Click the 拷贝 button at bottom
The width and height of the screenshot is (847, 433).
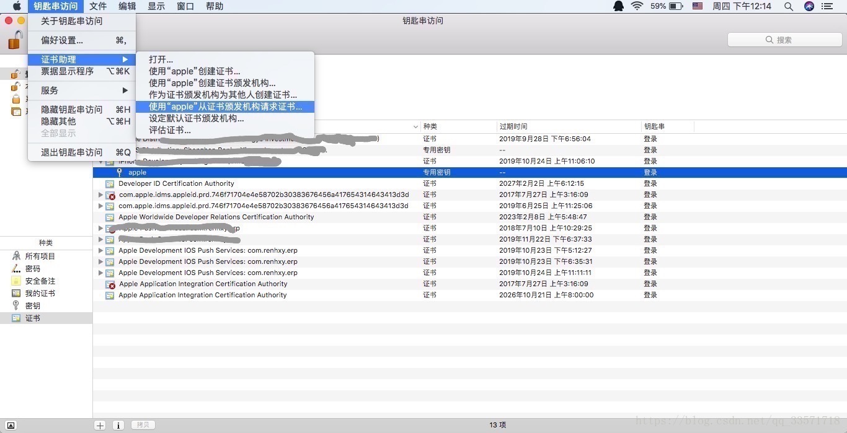pos(143,426)
